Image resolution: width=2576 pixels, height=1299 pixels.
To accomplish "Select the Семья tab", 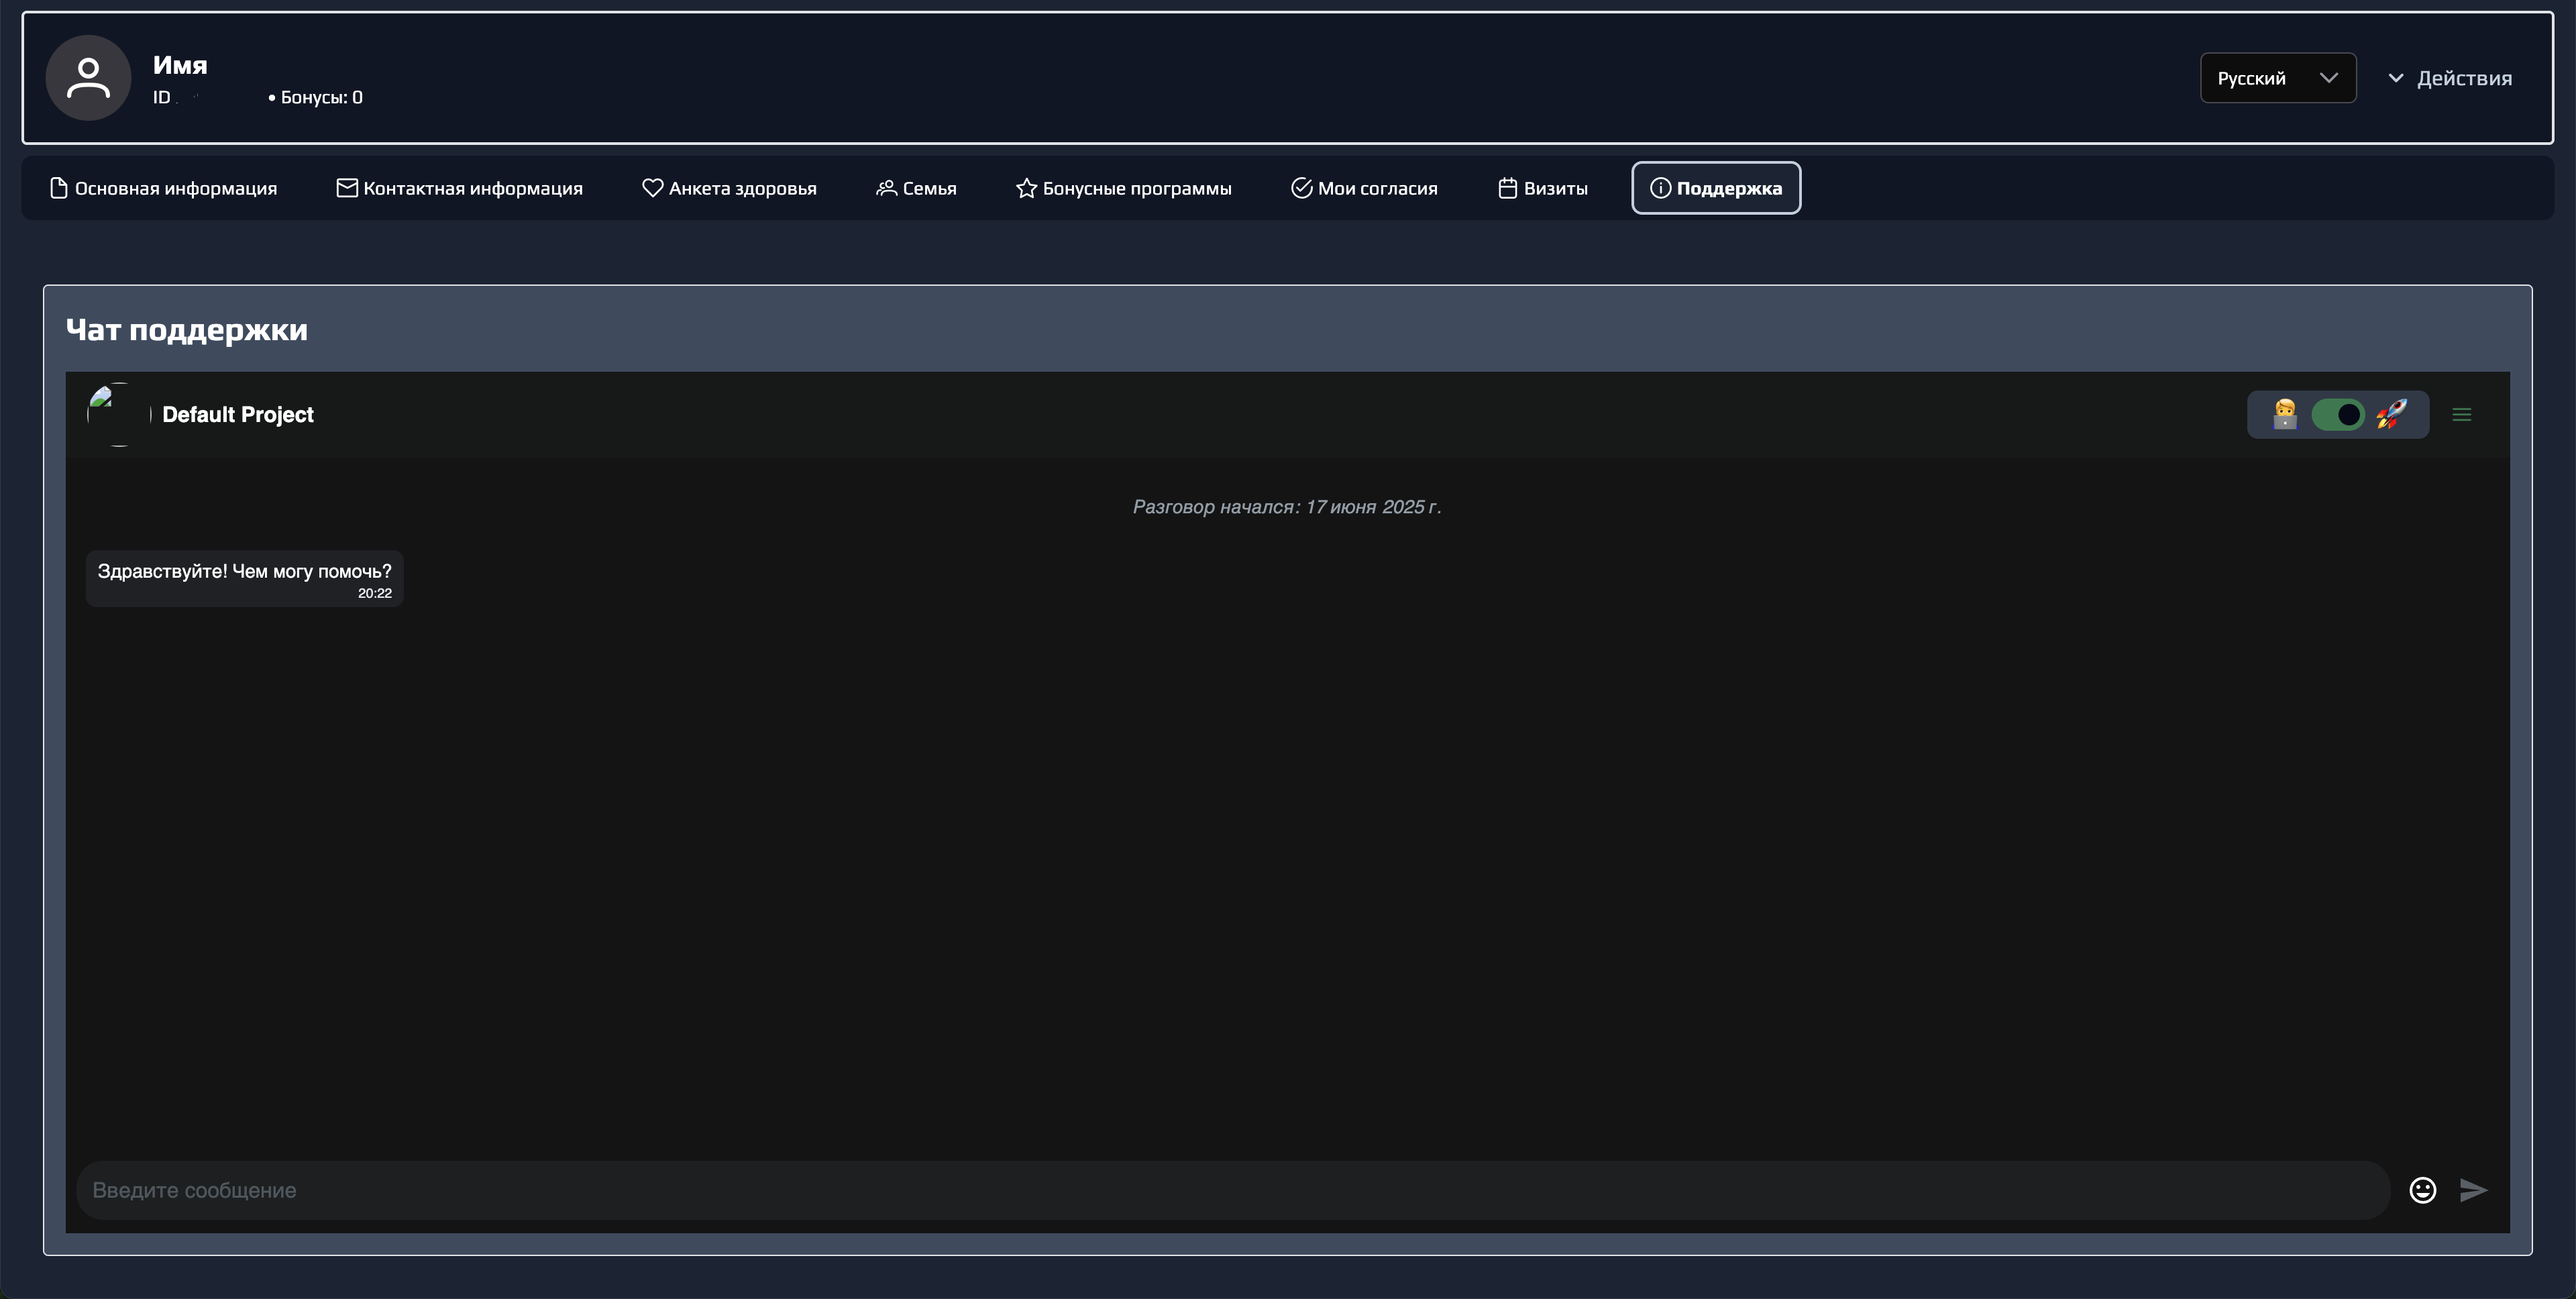I will [x=916, y=188].
